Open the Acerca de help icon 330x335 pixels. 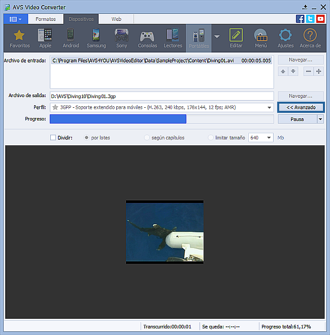[x=310, y=36]
